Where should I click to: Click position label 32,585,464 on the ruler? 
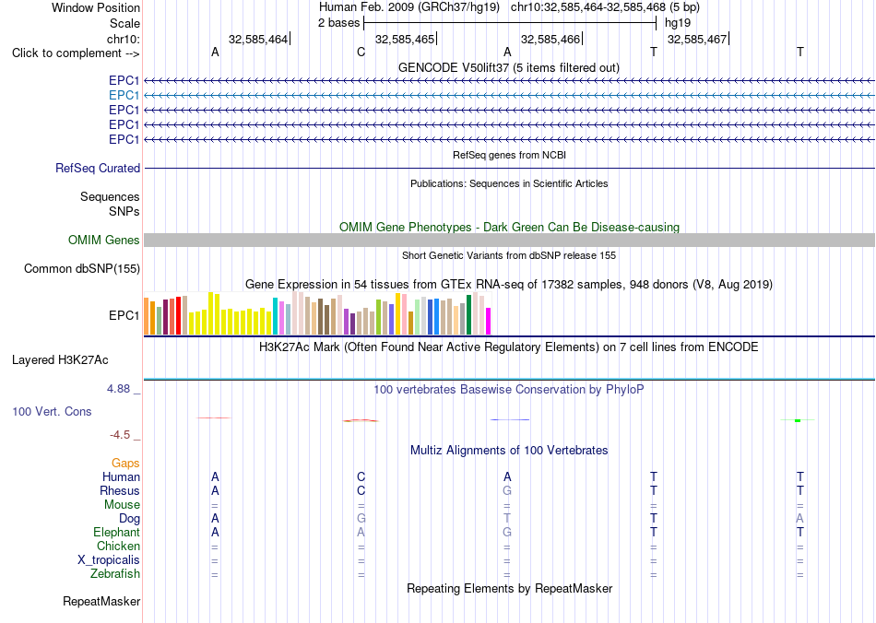pyautogui.click(x=258, y=39)
